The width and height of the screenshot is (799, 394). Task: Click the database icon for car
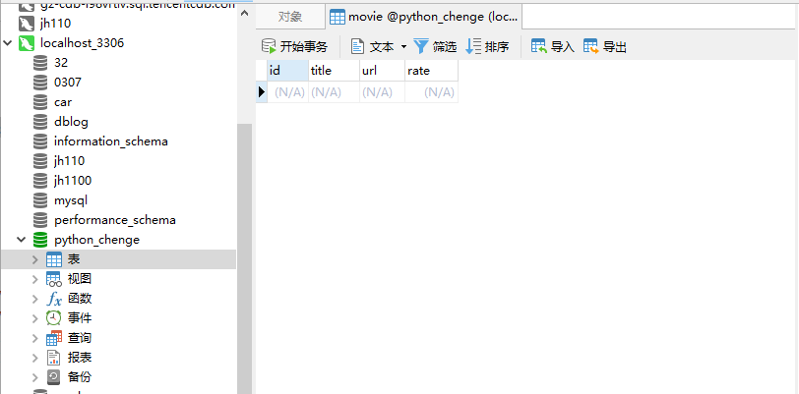tap(40, 102)
